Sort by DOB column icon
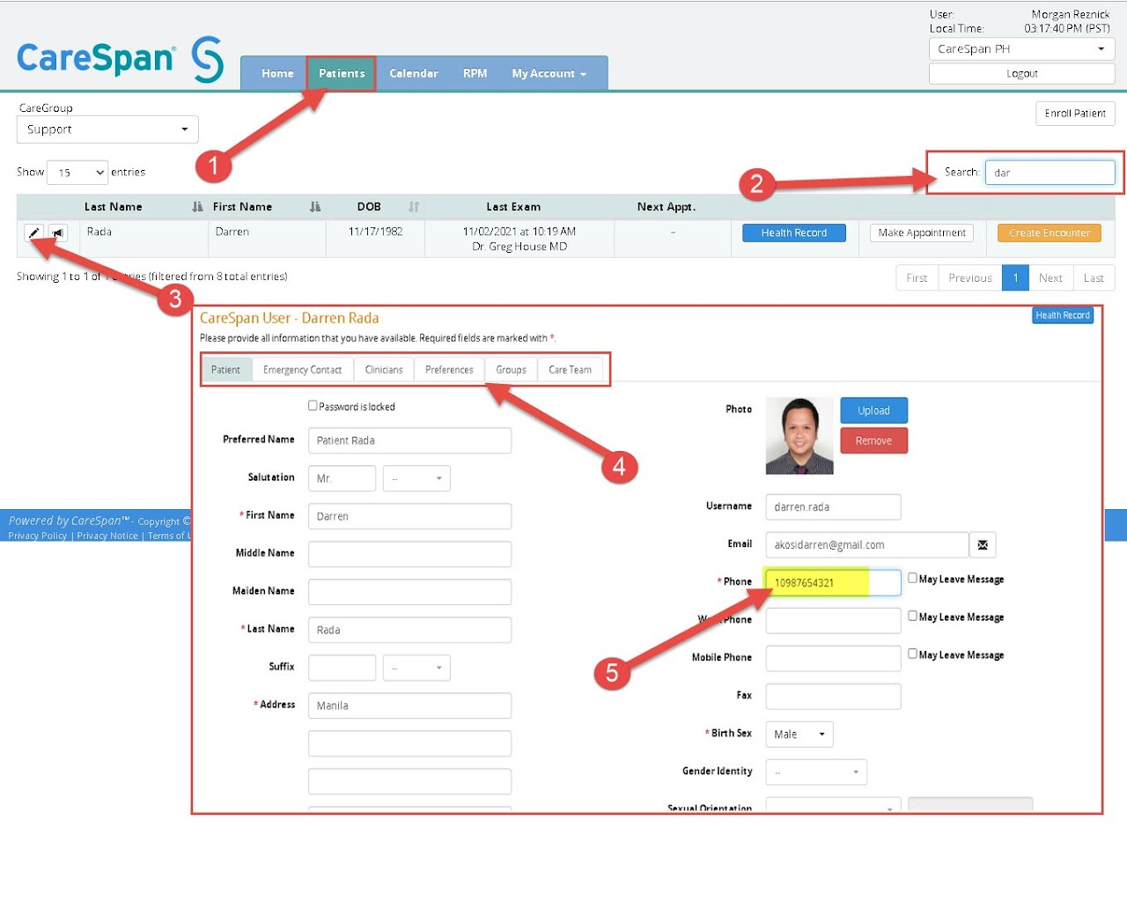 tap(414, 207)
